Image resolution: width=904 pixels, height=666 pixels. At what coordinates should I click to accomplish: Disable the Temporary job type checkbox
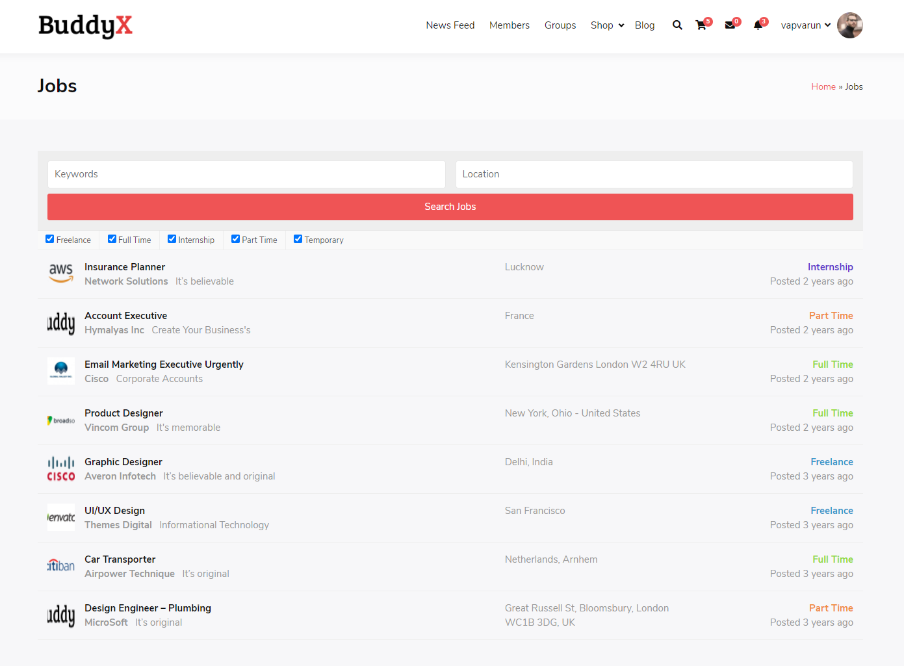(x=298, y=239)
